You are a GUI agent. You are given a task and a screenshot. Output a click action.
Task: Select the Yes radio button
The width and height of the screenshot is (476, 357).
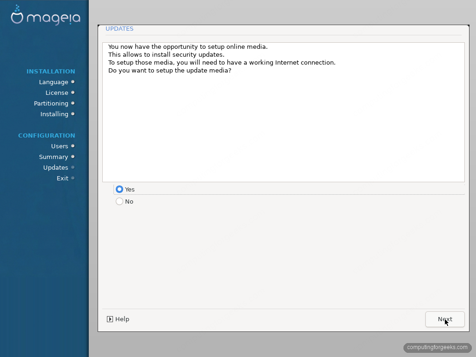(x=119, y=190)
